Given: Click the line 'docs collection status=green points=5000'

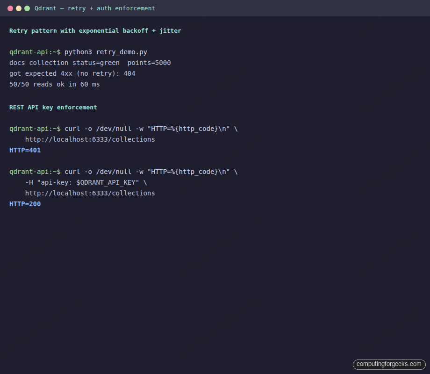Looking at the screenshot, I should coord(90,63).
